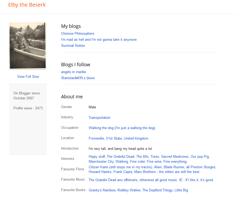
Task: Open the Elby the Beserk profile title
Action: (x=27, y=5)
